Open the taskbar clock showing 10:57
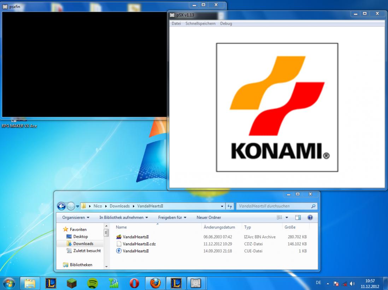Screen dimensions: 388x290 [x=370, y=284]
